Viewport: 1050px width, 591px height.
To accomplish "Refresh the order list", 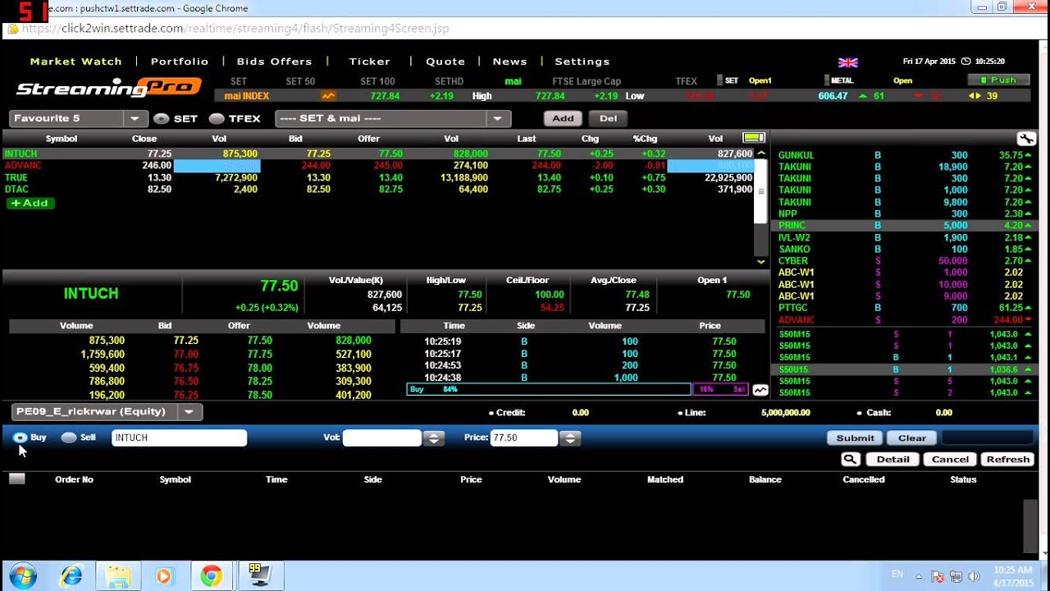I will click(1007, 460).
